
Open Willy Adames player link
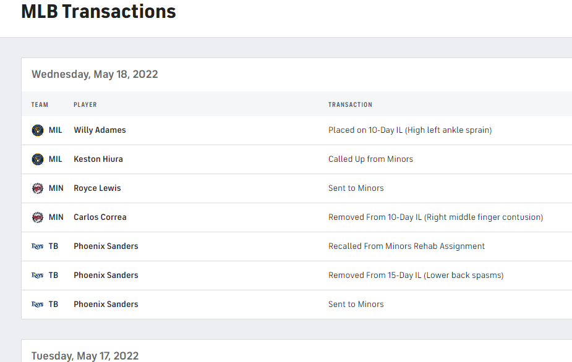click(x=100, y=130)
